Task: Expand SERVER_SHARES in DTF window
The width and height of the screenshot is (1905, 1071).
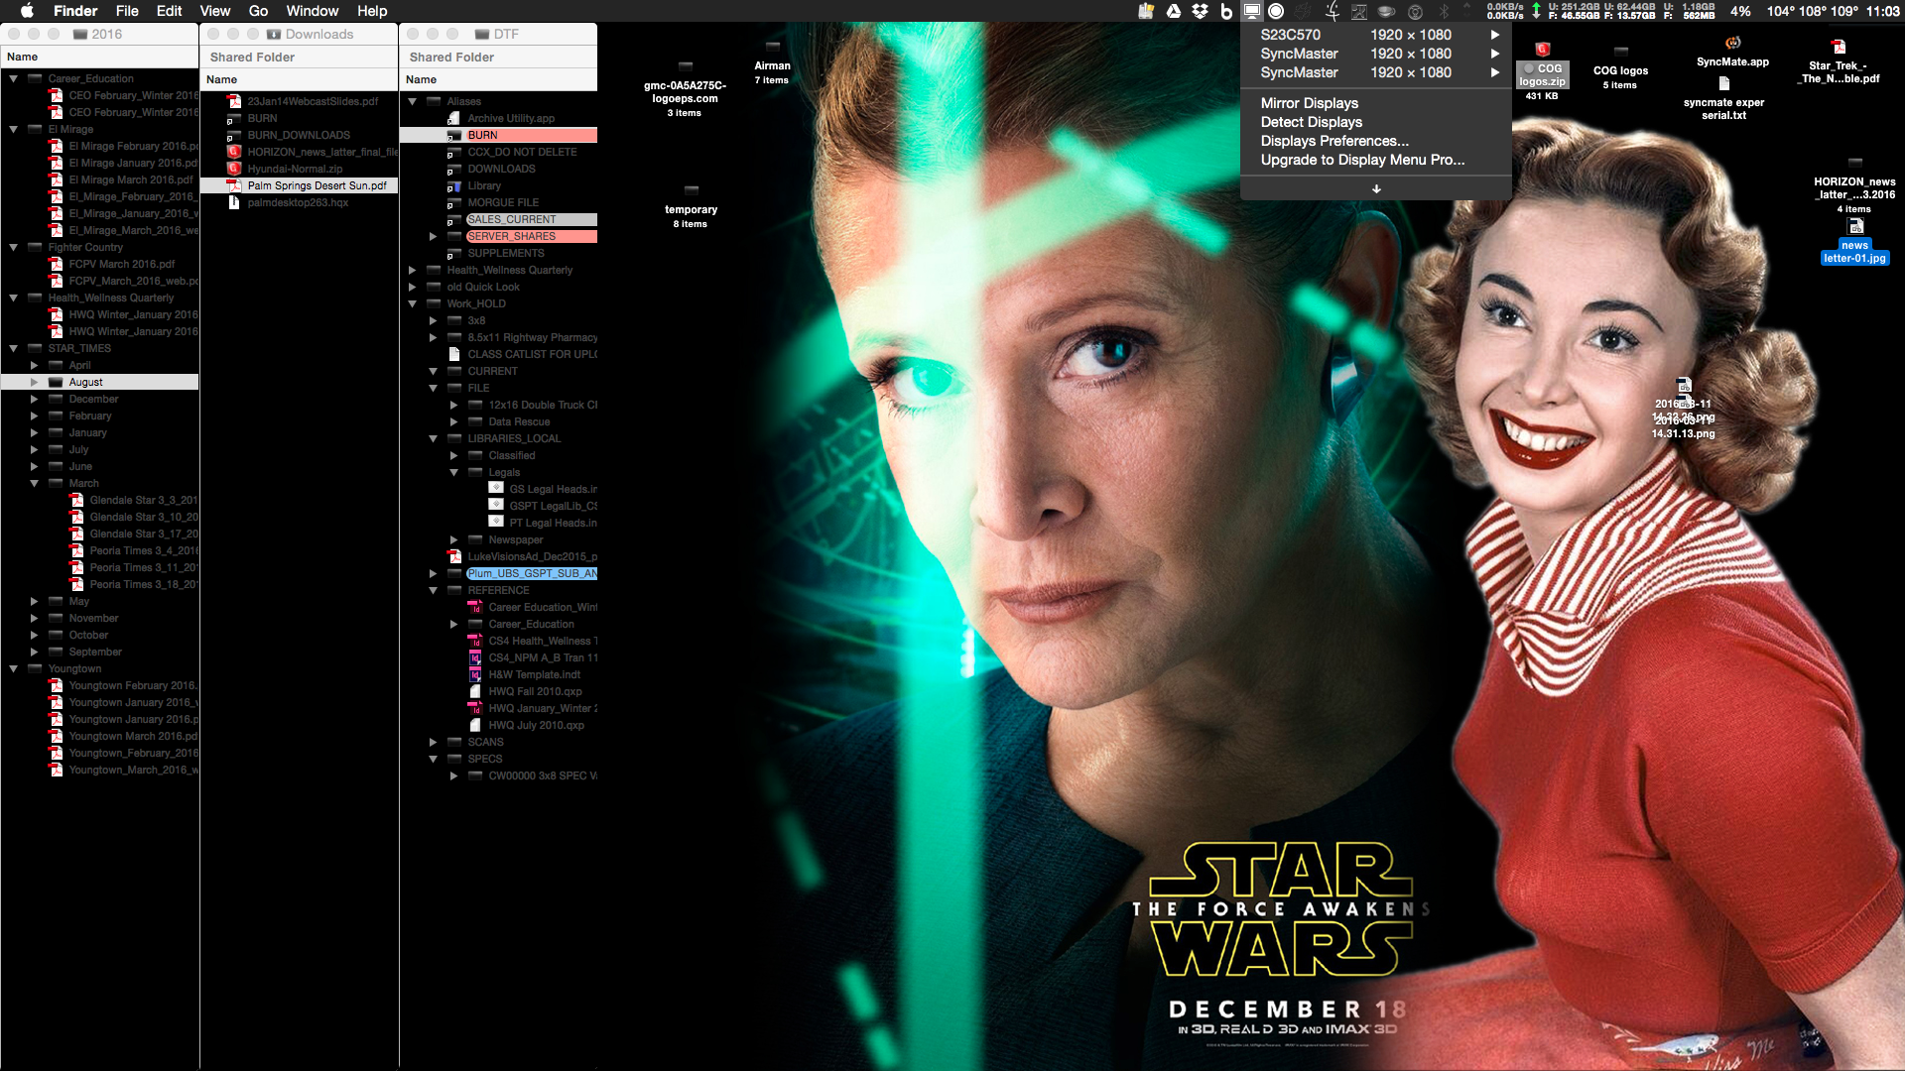Action: coord(434,236)
